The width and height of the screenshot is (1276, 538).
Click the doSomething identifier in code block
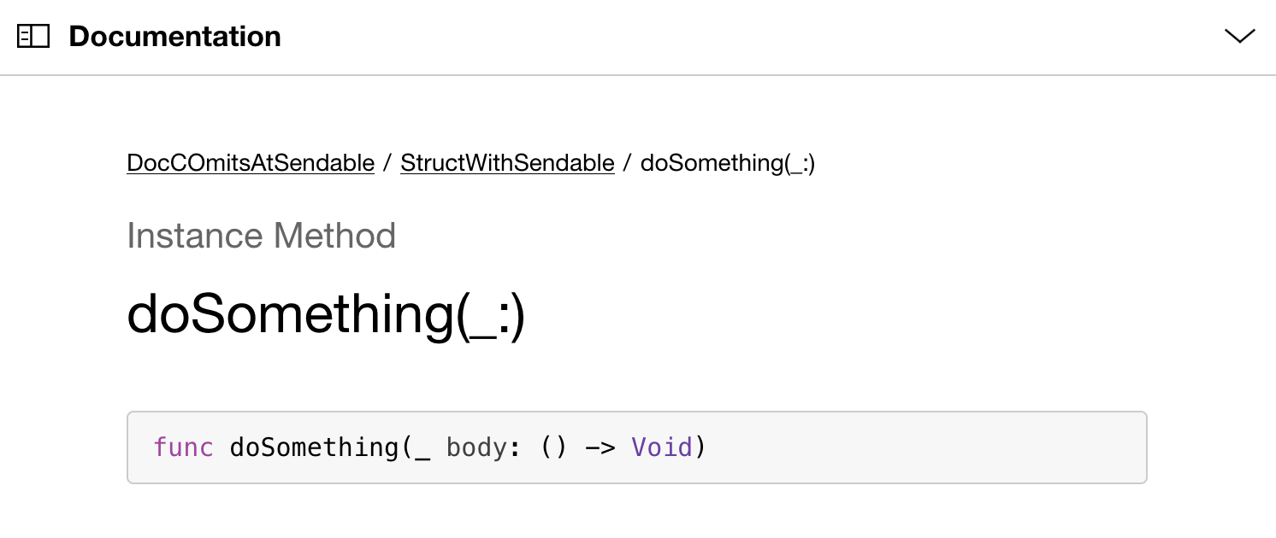coord(314,447)
